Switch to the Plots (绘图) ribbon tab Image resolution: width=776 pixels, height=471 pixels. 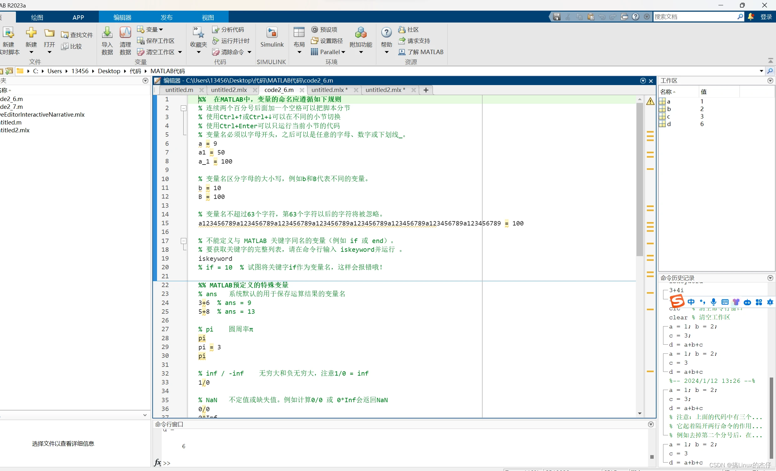click(37, 17)
